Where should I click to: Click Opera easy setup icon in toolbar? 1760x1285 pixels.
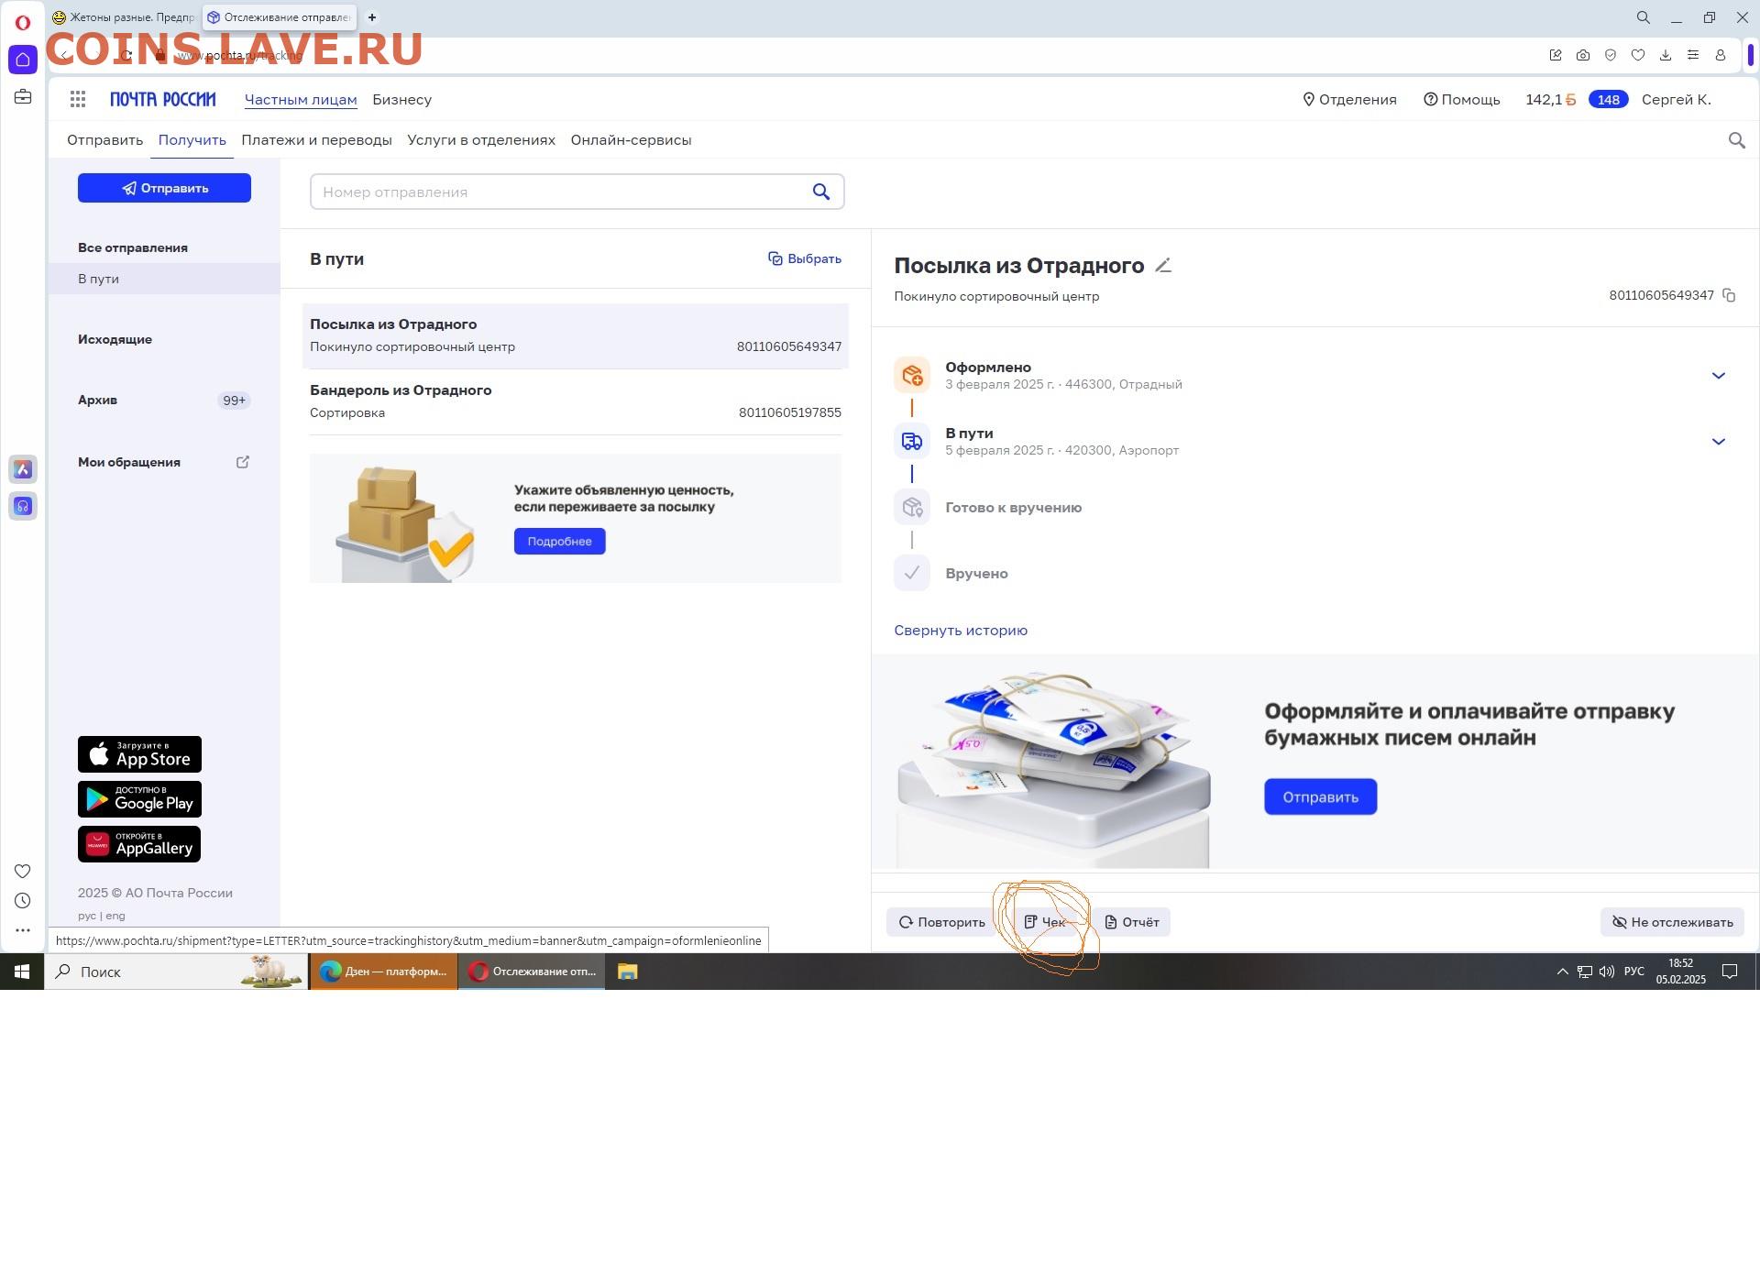[x=1693, y=55]
